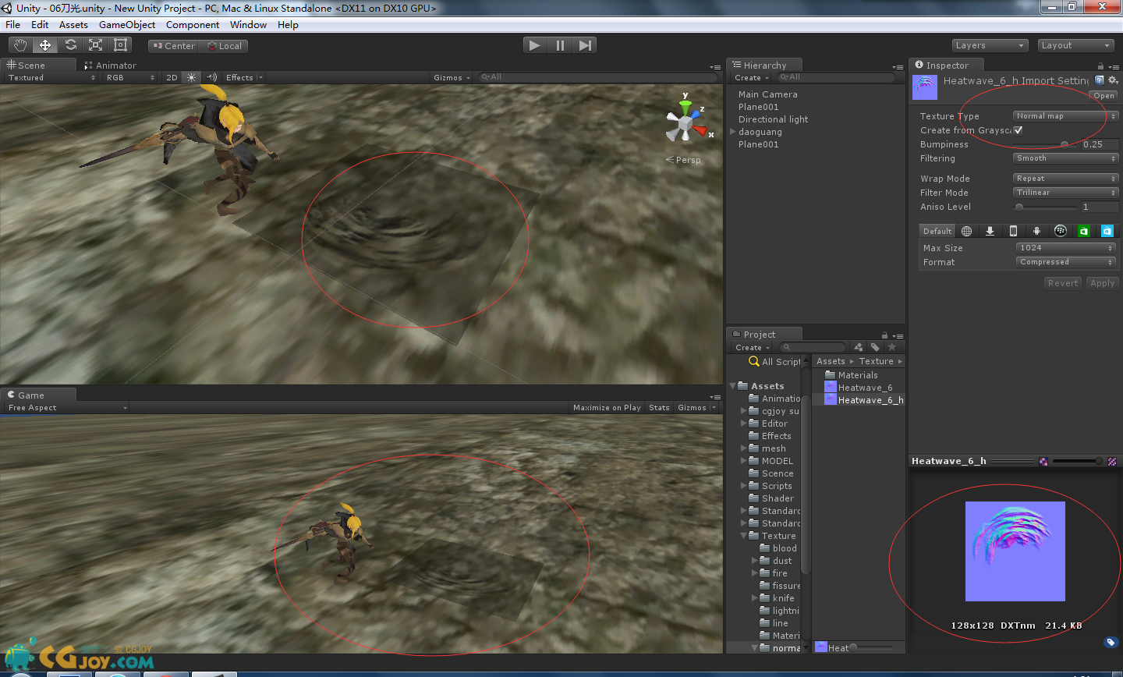1123x677 pixels.
Task: Open Inspector settings gear menu
Action: (1113, 80)
